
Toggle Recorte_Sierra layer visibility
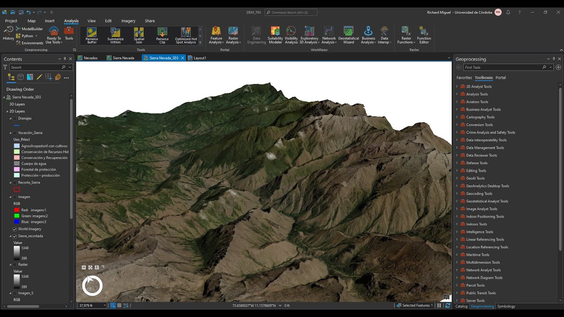click(15, 182)
